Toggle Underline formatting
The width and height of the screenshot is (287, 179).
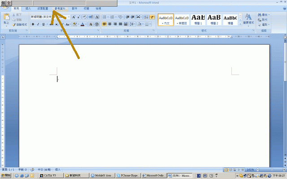tap(43, 24)
